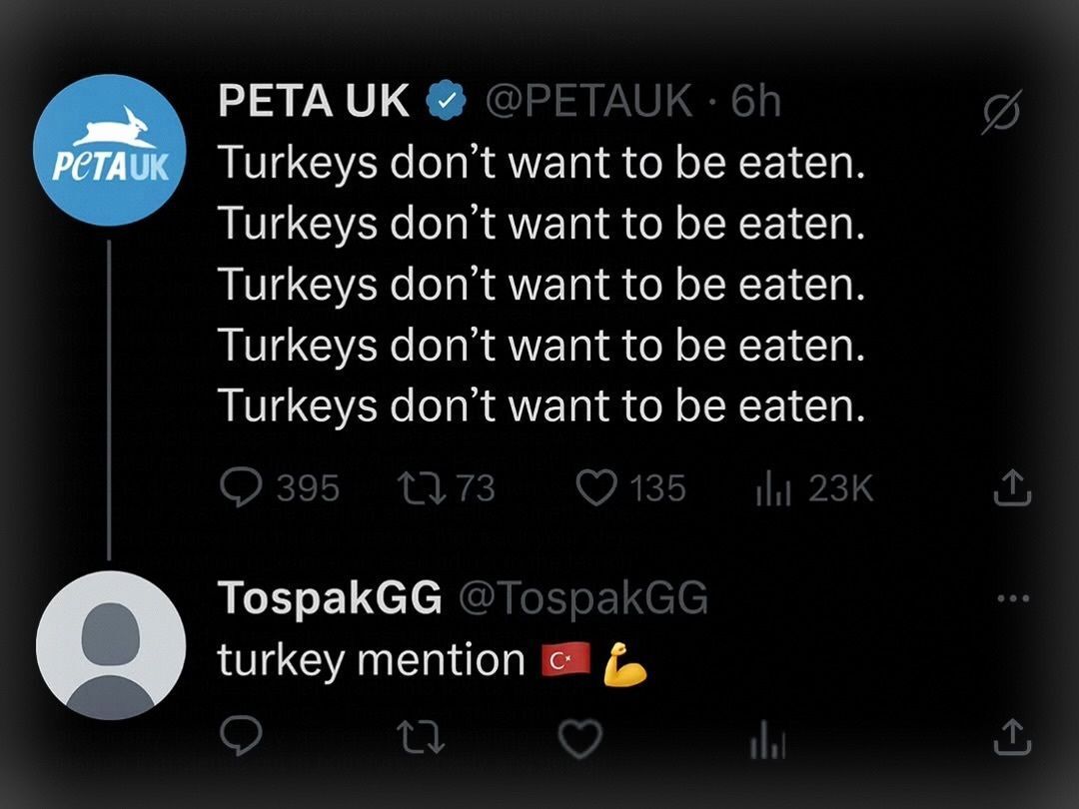Click the TospakGG display name
Image resolution: width=1079 pixels, height=809 pixels.
pos(330,597)
